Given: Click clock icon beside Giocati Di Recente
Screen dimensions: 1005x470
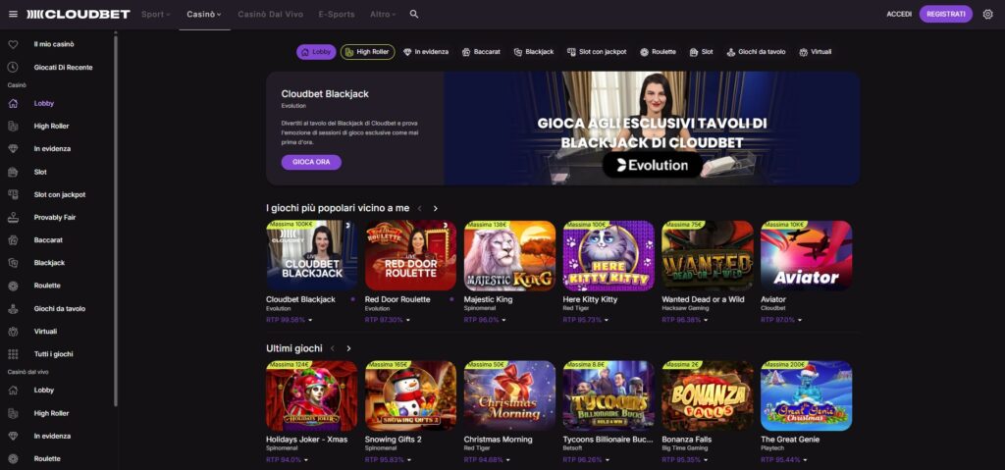Looking at the screenshot, I should tap(13, 68).
